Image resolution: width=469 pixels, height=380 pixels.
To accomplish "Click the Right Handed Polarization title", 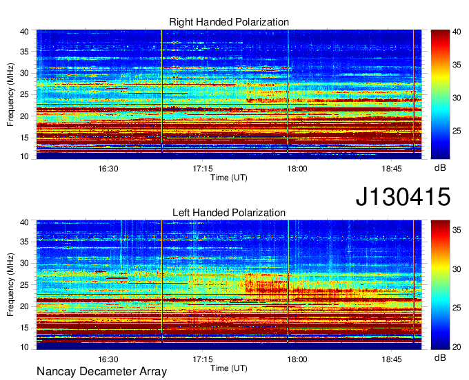I will [x=229, y=22].
